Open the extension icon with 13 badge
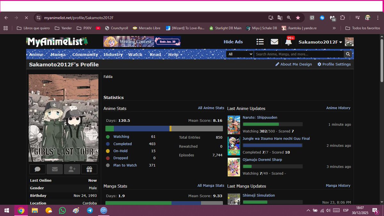 coord(332,18)
